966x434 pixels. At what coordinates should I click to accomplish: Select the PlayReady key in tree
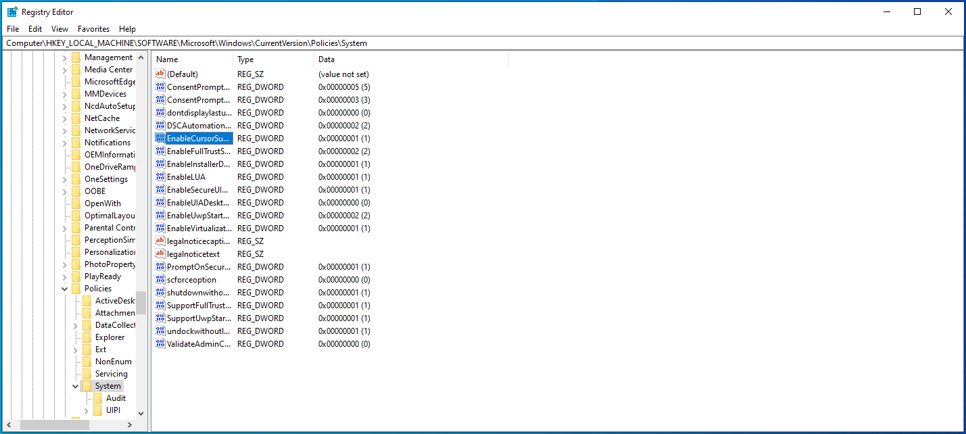click(x=103, y=276)
